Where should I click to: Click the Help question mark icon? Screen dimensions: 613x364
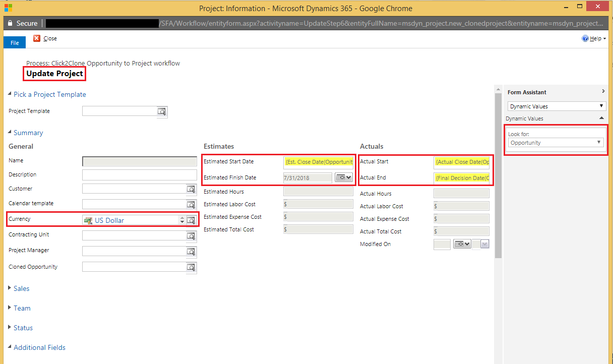(585, 38)
